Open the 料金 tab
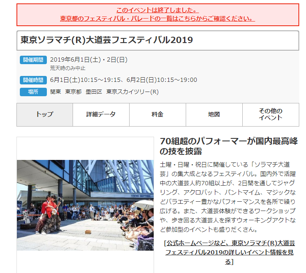Screen dimensions: 306x273 (x=157, y=115)
